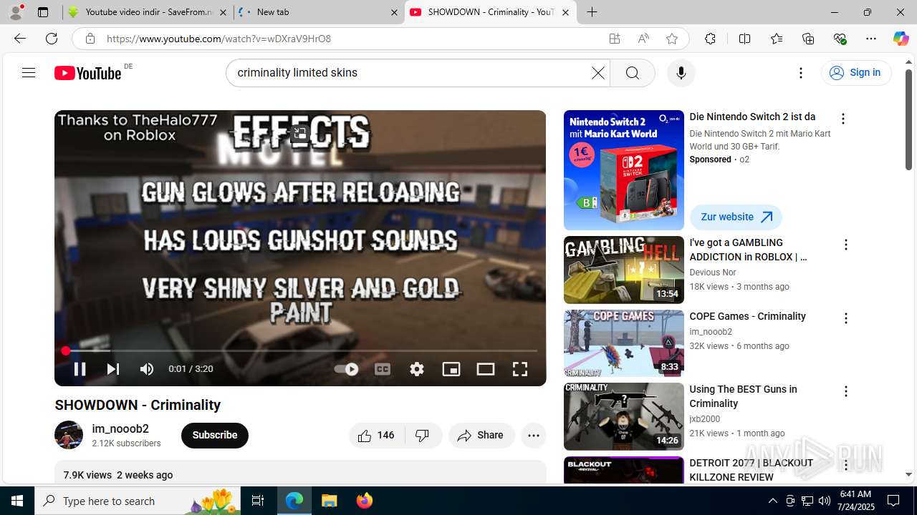Open COPE Games video title
This screenshot has width=917, height=515.
tap(747, 316)
